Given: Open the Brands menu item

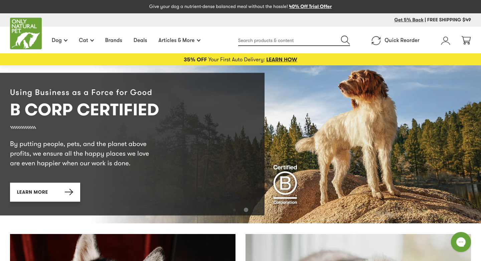Looking at the screenshot, I should point(114,40).
